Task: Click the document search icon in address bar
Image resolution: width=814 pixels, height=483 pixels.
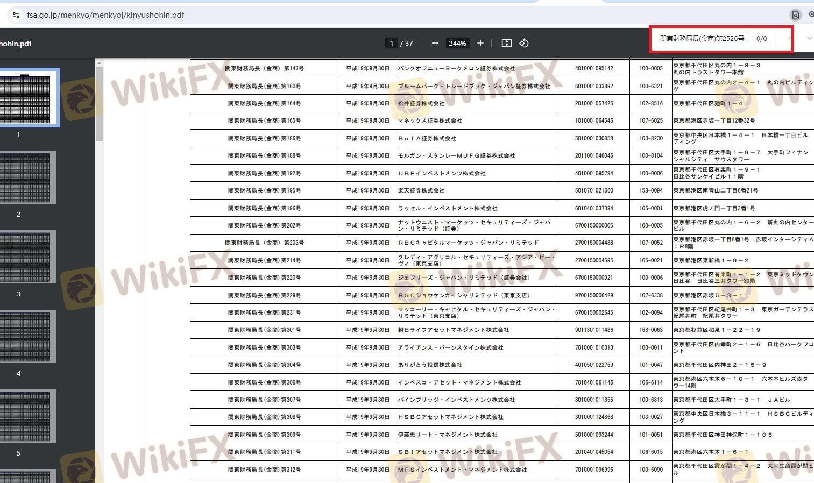Action: [x=795, y=15]
